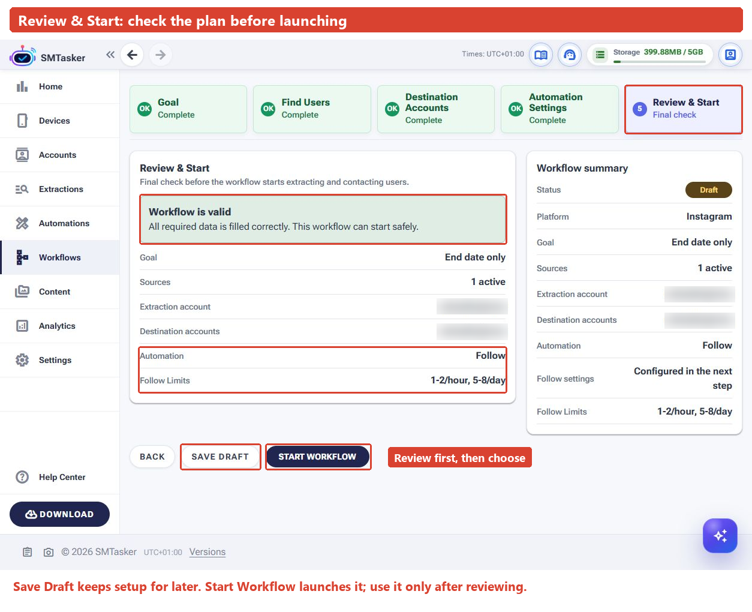Click the step 5 number badge
752x612 pixels.
tap(640, 109)
